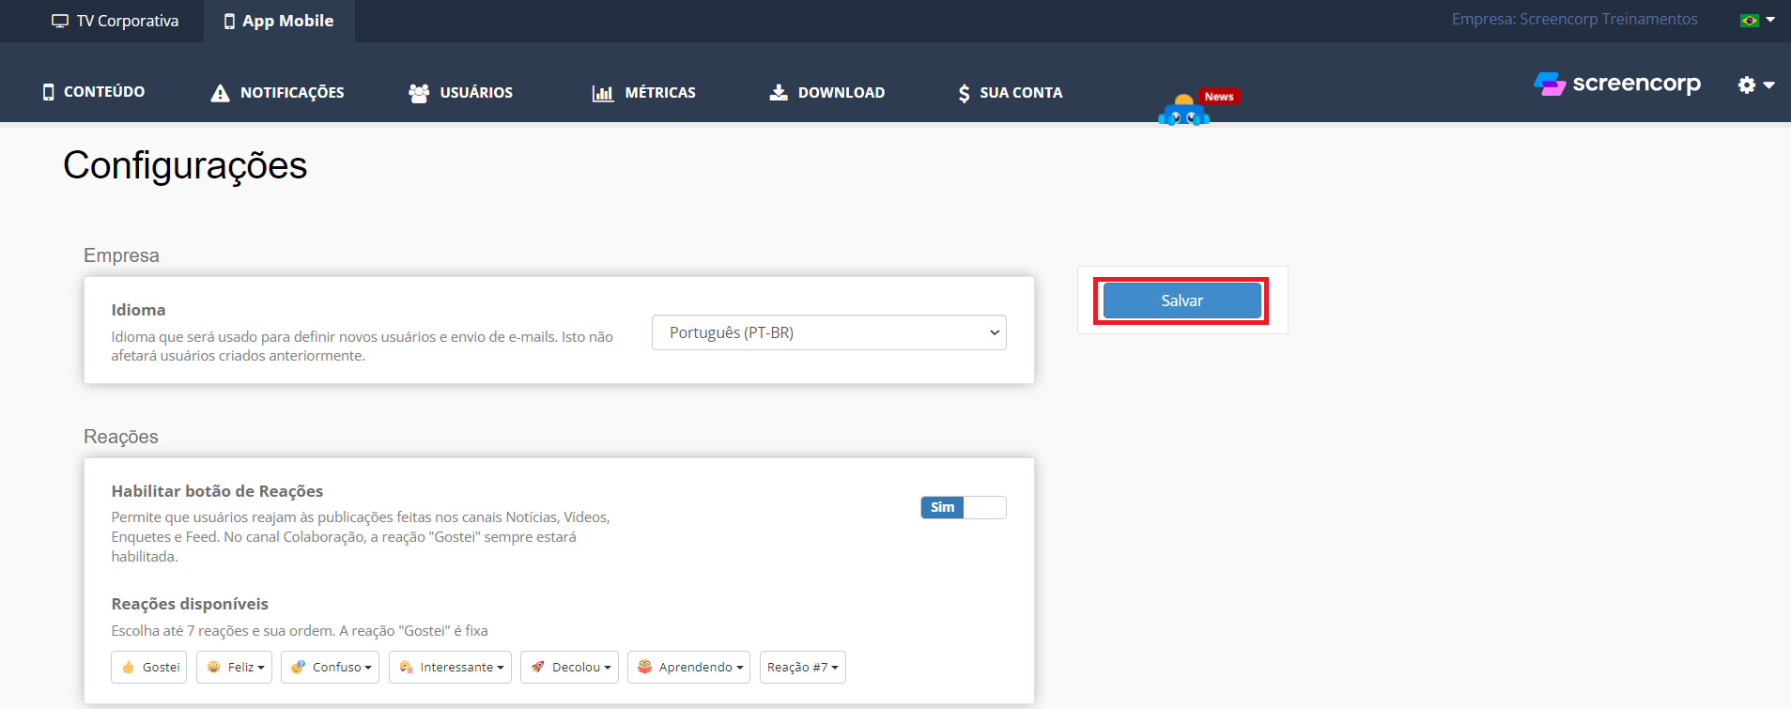Click the blue mascot with News badge

coord(1183,111)
